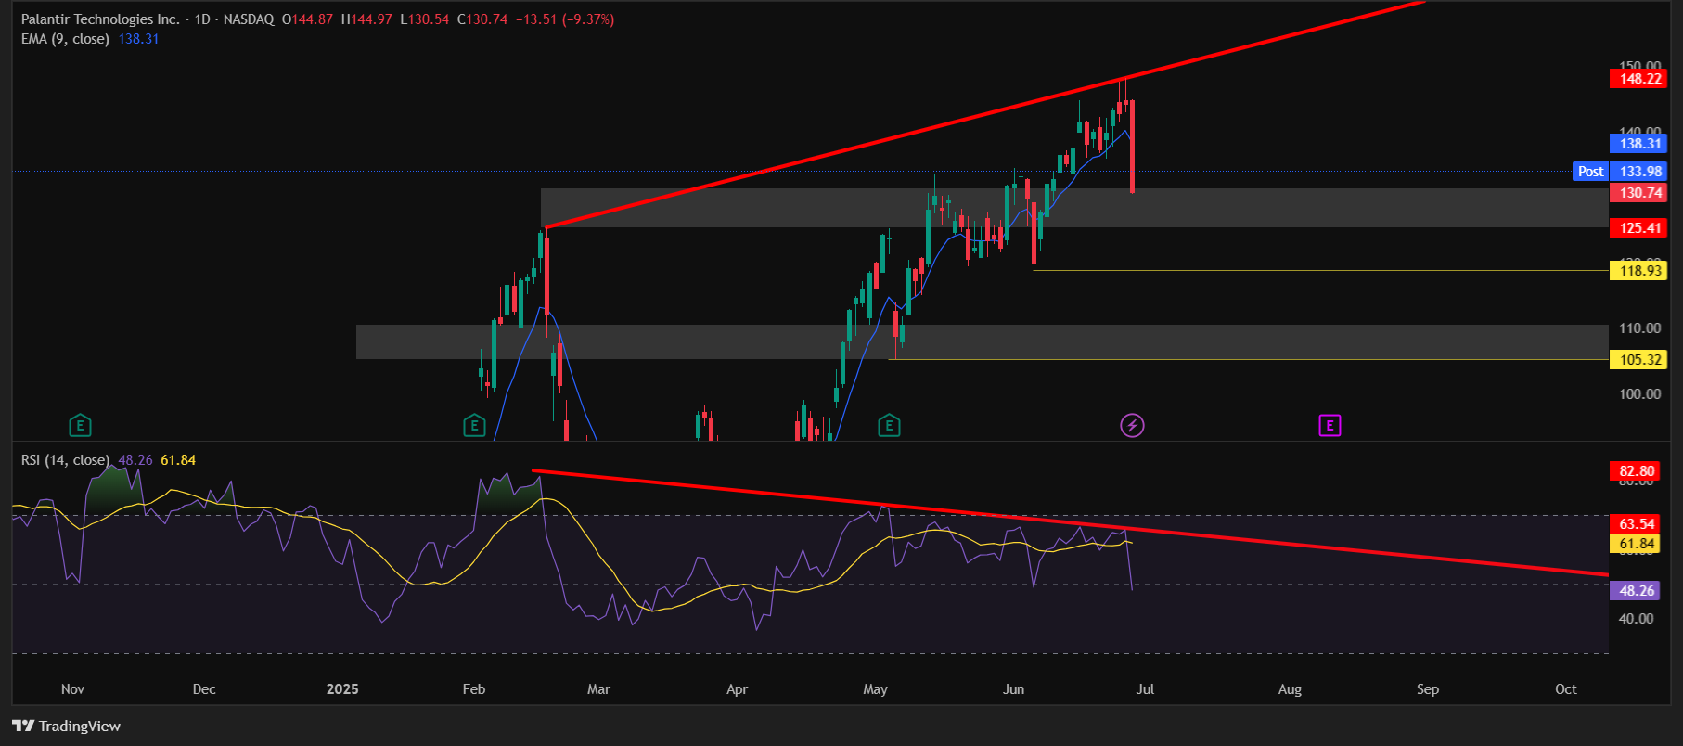
Task: Click the TradingView logo
Action: (x=67, y=726)
